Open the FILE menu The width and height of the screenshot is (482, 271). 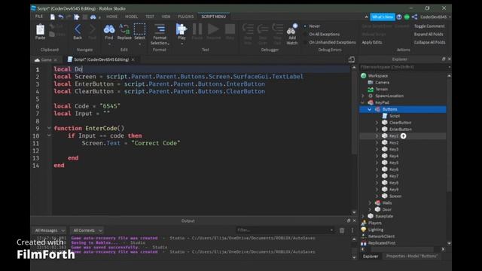(39, 17)
